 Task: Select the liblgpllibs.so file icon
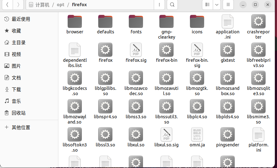click(x=105, y=78)
